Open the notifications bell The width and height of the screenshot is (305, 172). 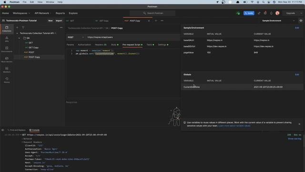coord(271,13)
